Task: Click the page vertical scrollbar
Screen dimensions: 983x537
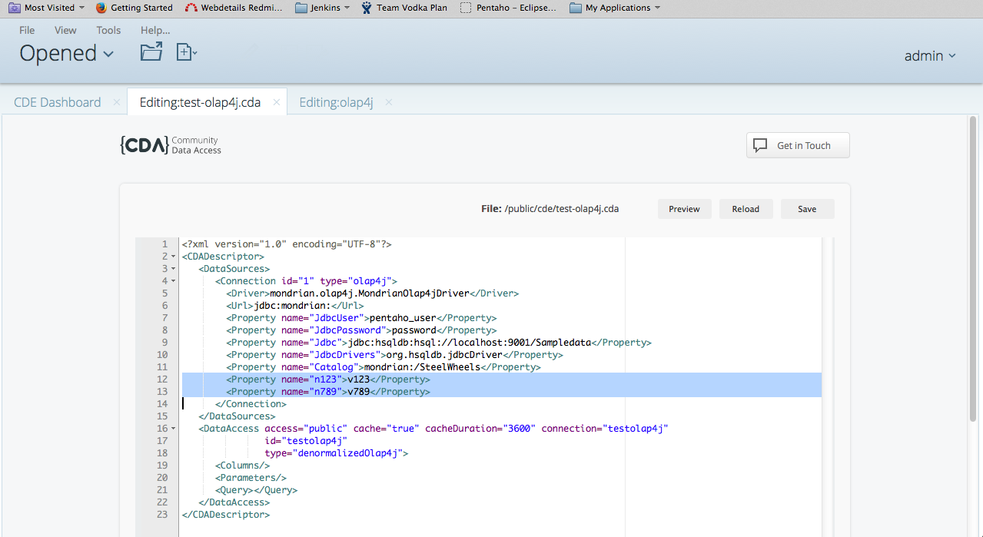Action: coord(973,269)
